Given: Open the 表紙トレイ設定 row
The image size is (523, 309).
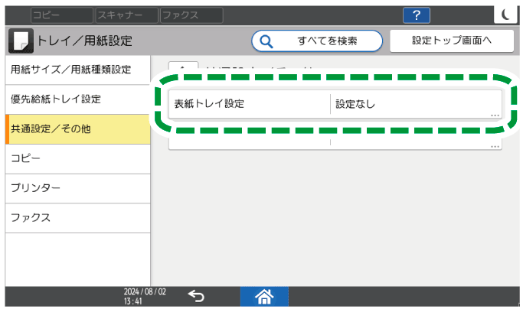Looking at the screenshot, I should pos(335,104).
